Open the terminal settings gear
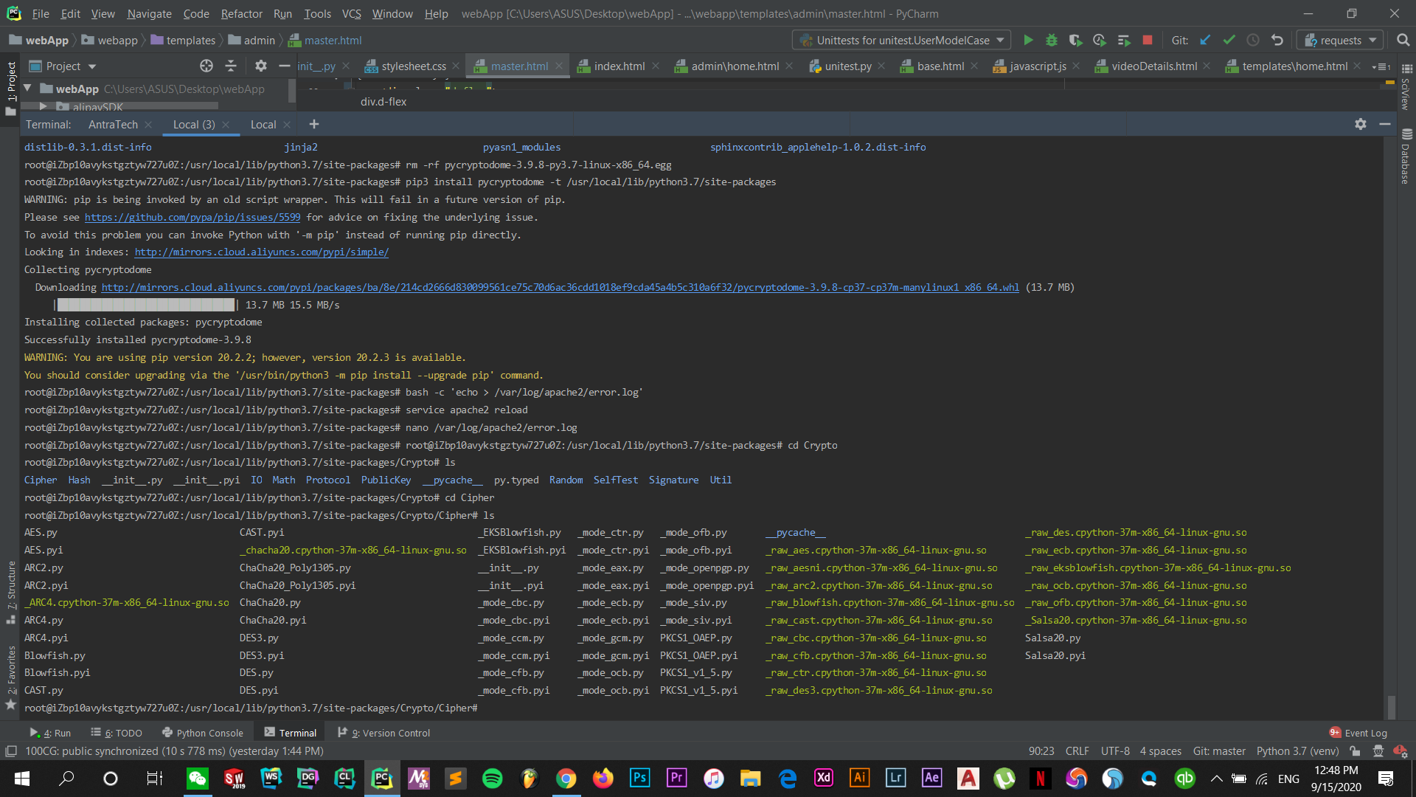1416x797 pixels. 1360,124
